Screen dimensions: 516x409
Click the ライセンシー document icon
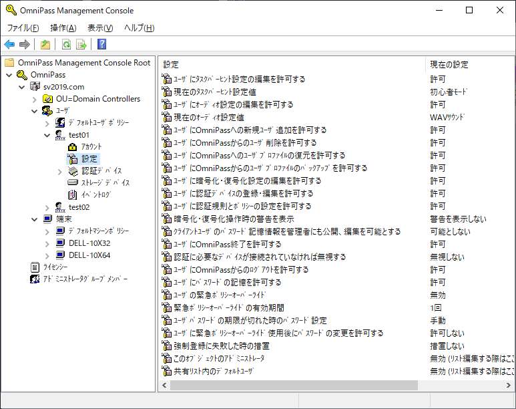coord(35,267)
